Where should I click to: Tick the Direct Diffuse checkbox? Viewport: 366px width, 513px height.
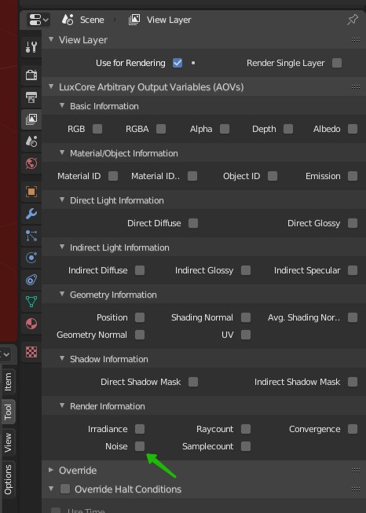[x=193, y=223]
